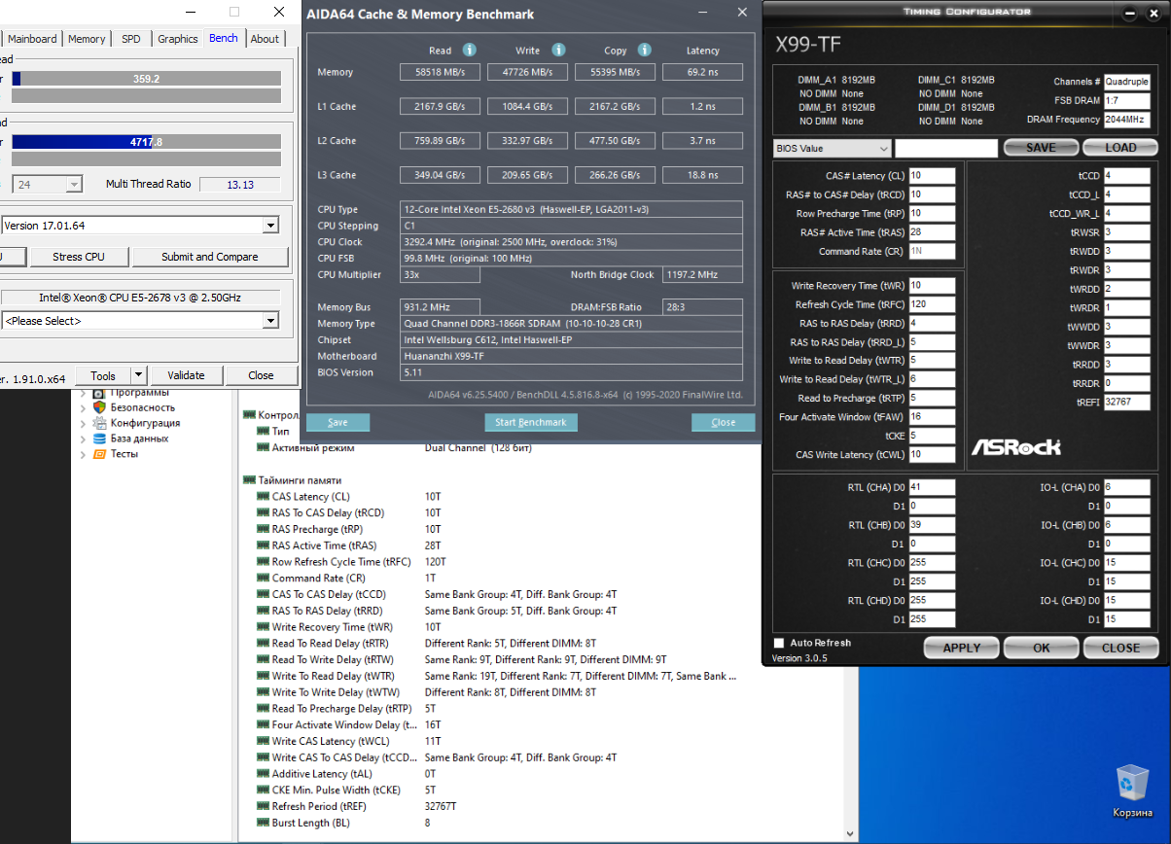Click the database icon beside База данных
Image resolution: width=1171 pixels, height=844 pixels.
[99, 439]
